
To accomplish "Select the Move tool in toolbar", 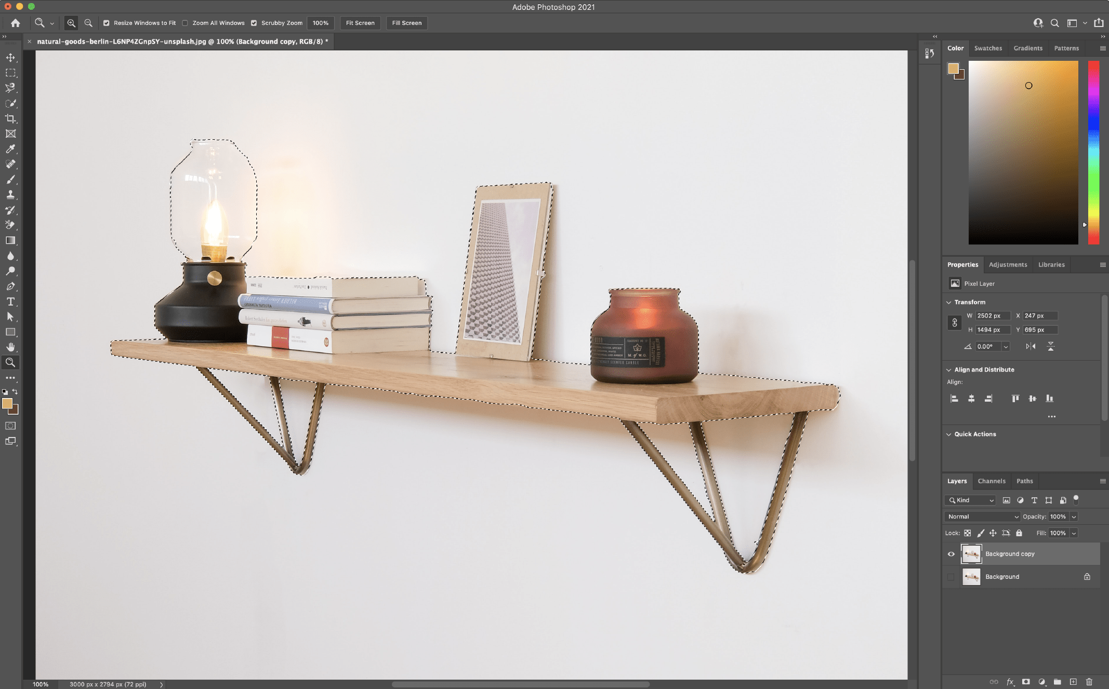I will (x=11, y=56).
